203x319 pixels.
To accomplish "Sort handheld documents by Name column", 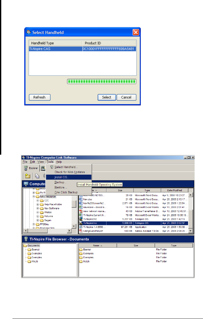I will pos(98,245).
